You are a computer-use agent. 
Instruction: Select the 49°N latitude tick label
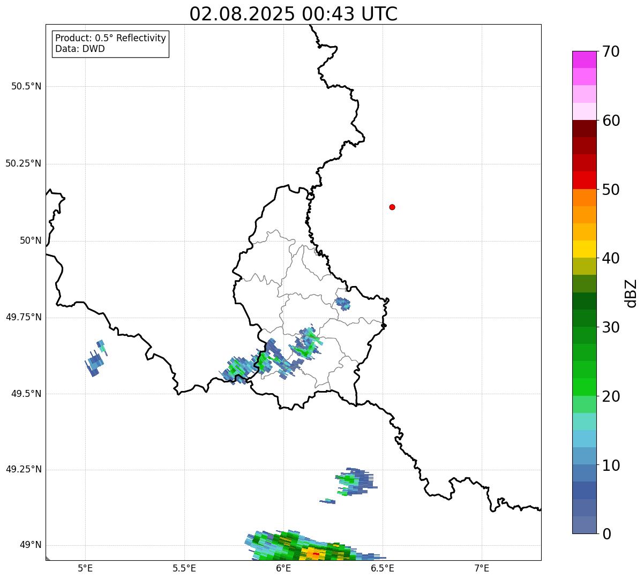tap(31, 545)
